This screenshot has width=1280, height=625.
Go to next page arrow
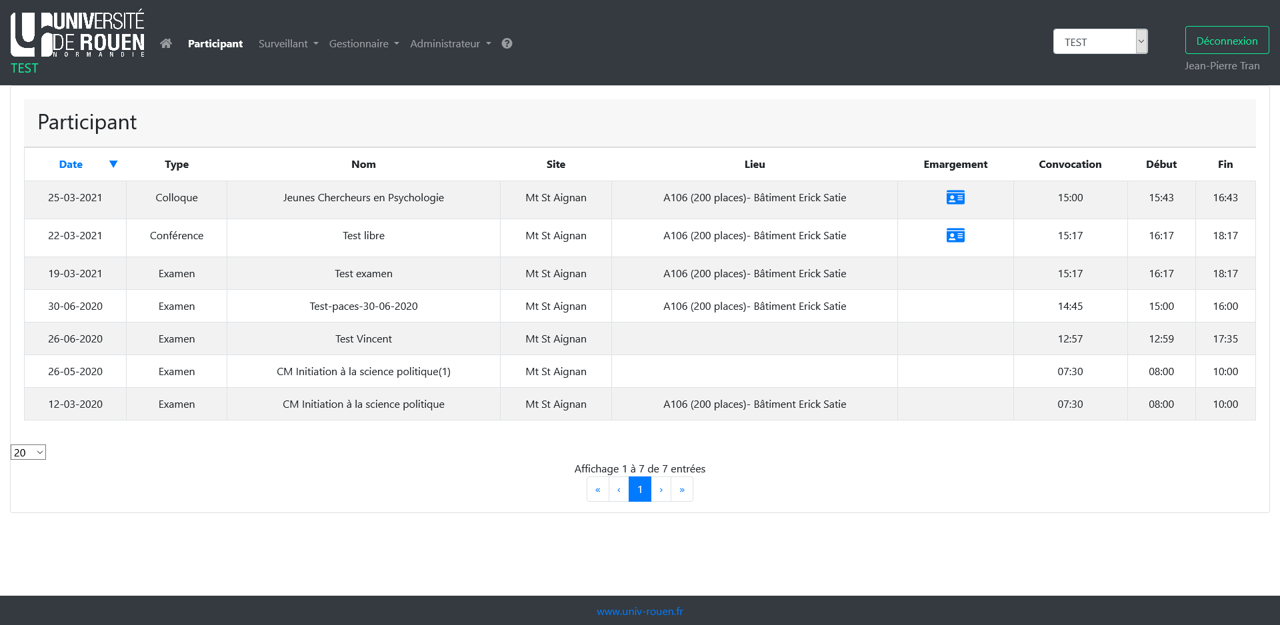point(661,490)
